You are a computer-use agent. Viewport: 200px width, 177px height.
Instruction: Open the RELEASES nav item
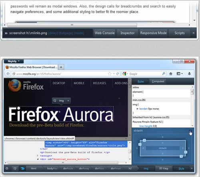pos(100,83)
